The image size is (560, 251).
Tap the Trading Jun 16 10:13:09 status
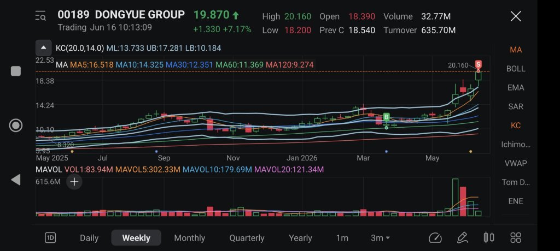[104, 27]
